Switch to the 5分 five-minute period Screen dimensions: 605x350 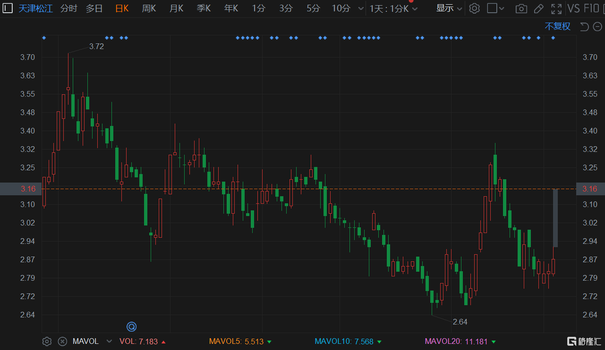pyautogui.click(x=313, y=8)
